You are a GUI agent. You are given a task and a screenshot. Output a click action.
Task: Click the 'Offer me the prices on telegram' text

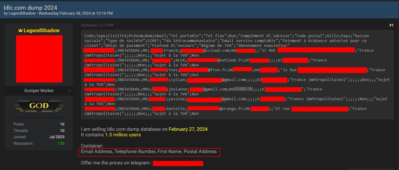(x=116, y=163)
